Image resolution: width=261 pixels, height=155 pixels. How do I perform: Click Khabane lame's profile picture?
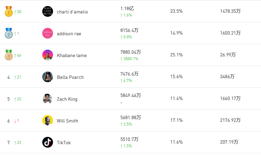tap(48, 55)
